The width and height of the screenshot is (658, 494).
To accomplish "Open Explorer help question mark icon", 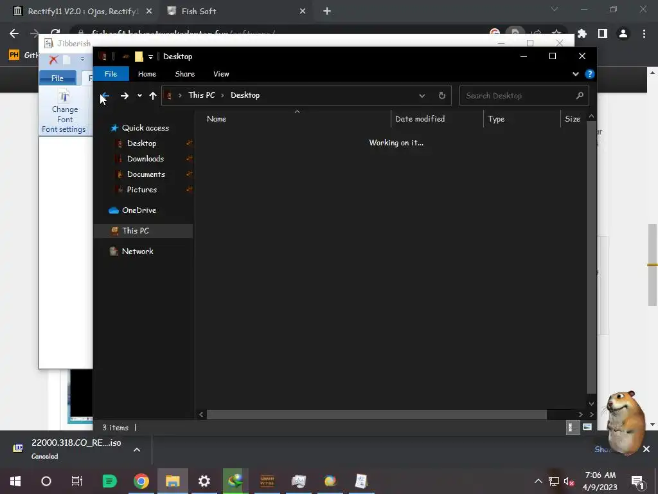I will pyautogui.click(x=590, y=74).
